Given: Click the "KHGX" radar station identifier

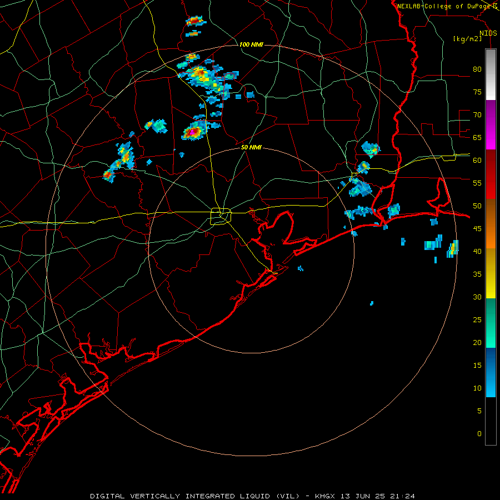Looking at the screenshot, I should pyautogui.click(x=326, y=496).
